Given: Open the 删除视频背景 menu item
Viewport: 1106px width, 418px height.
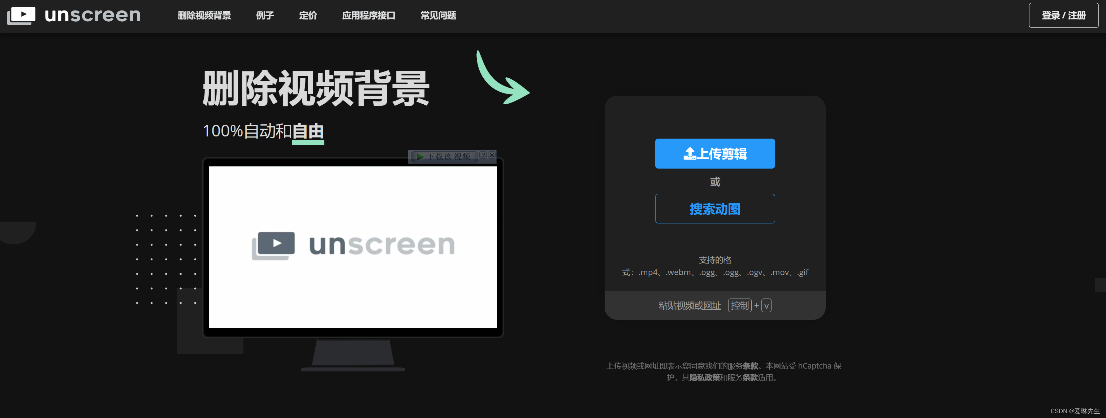Looking at the screenshot, I should 204,16.
